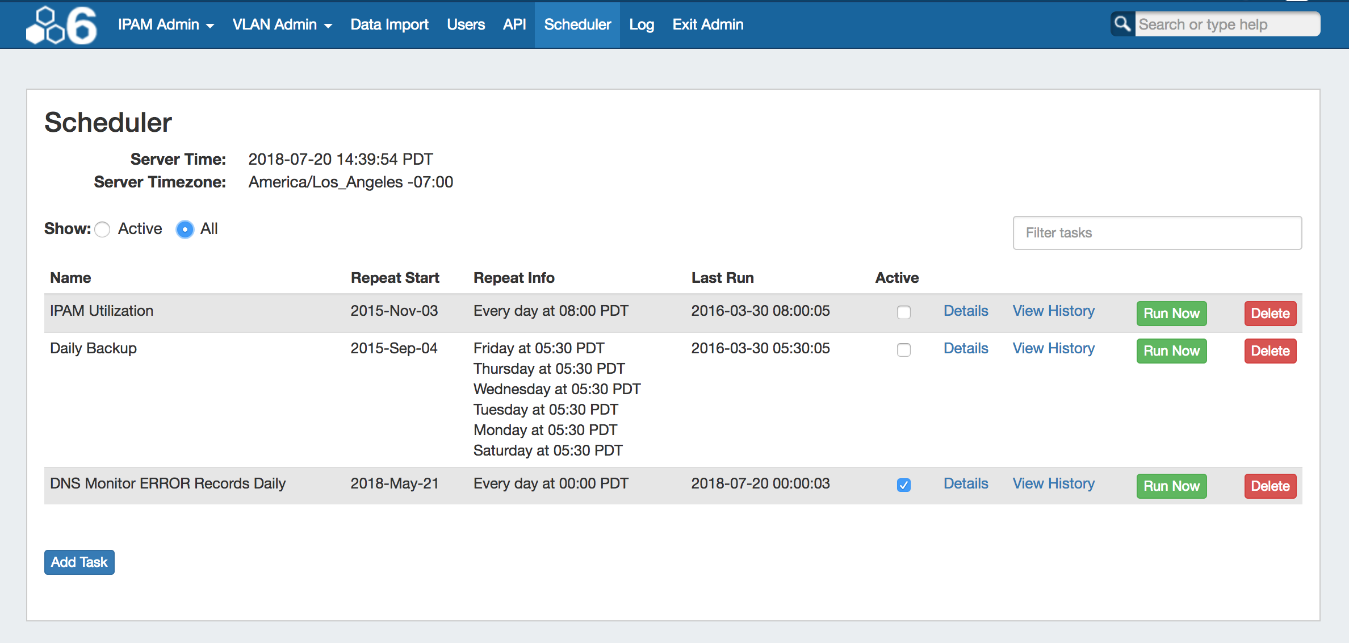
Task: View History for Daily Backup task
Action: coord(1053,348)
